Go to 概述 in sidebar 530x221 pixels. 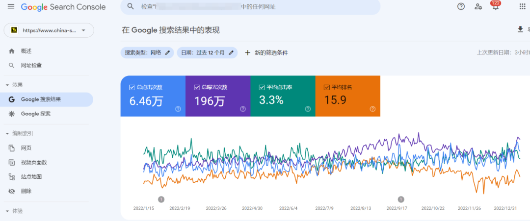(26, 51)
